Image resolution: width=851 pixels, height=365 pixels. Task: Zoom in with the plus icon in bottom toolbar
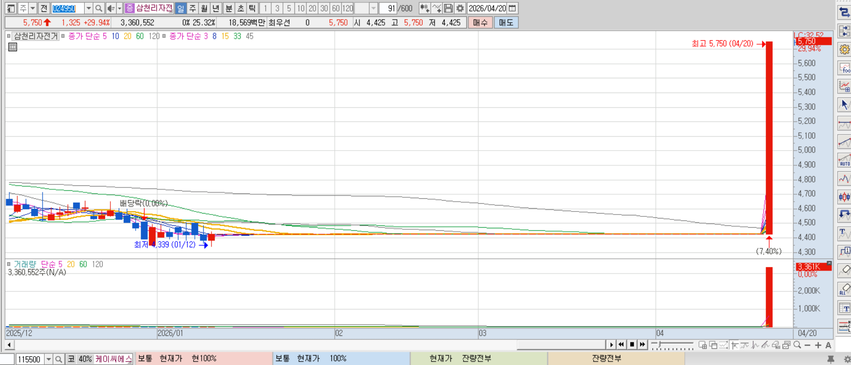pos(818,345)
